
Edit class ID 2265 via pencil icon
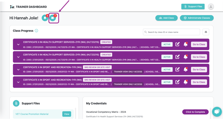(177, 82)
